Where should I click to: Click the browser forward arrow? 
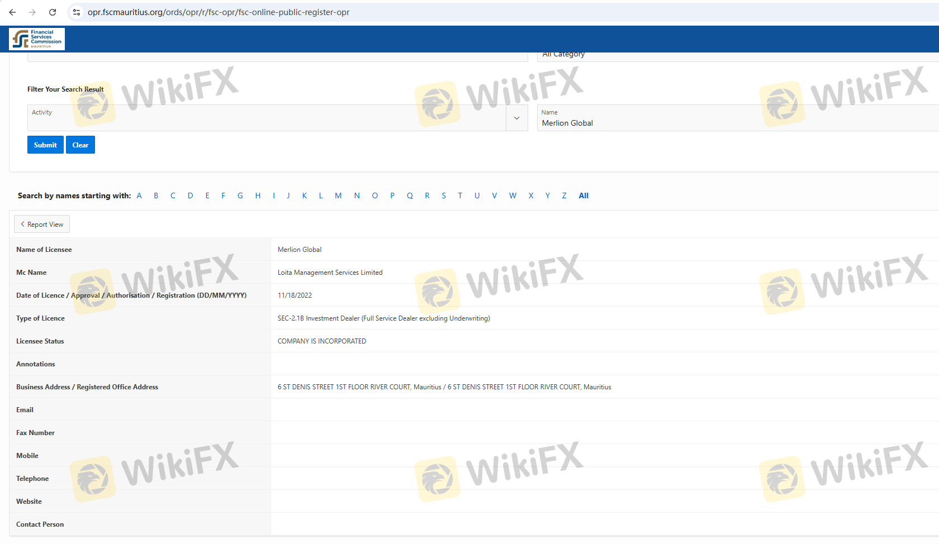click(x=32, y=12)
